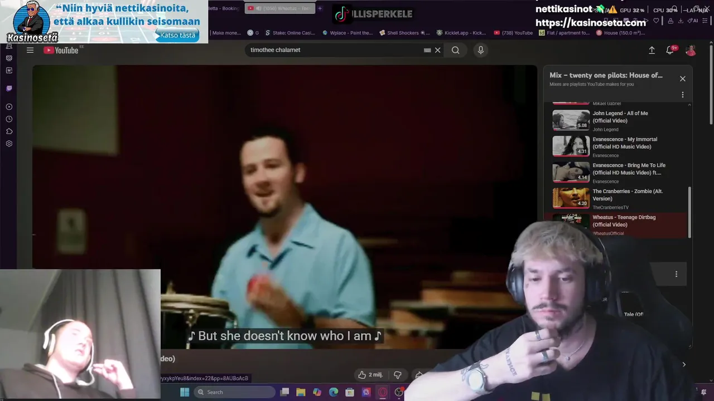Open the Flat / apartment bookmark
The height and width of the screenshot is (401, 714).
[565, 33]
